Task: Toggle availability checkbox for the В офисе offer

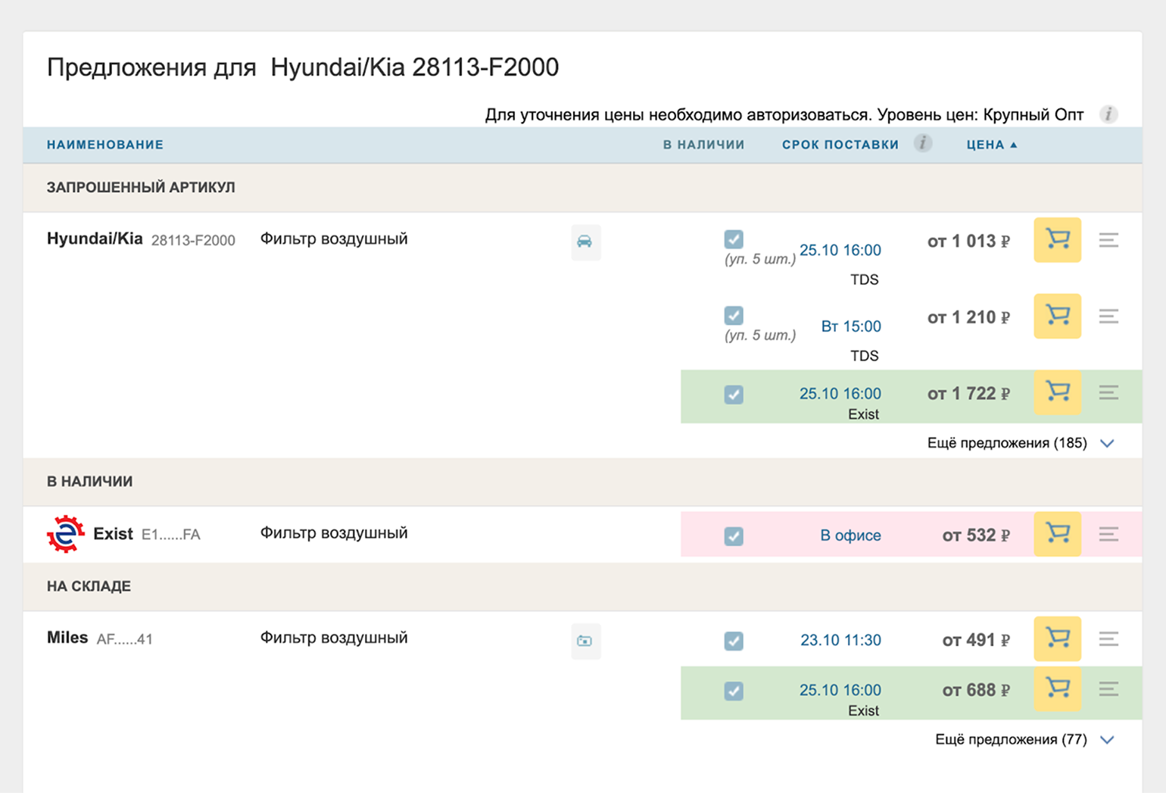Action: coord(734,536)
